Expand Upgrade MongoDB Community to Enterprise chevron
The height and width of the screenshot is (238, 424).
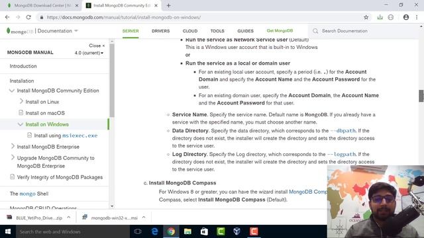click(13, 157)
